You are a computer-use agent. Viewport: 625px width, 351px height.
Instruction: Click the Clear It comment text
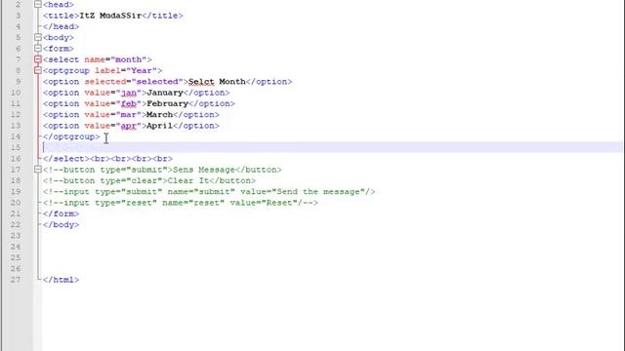tap(188, 180)
